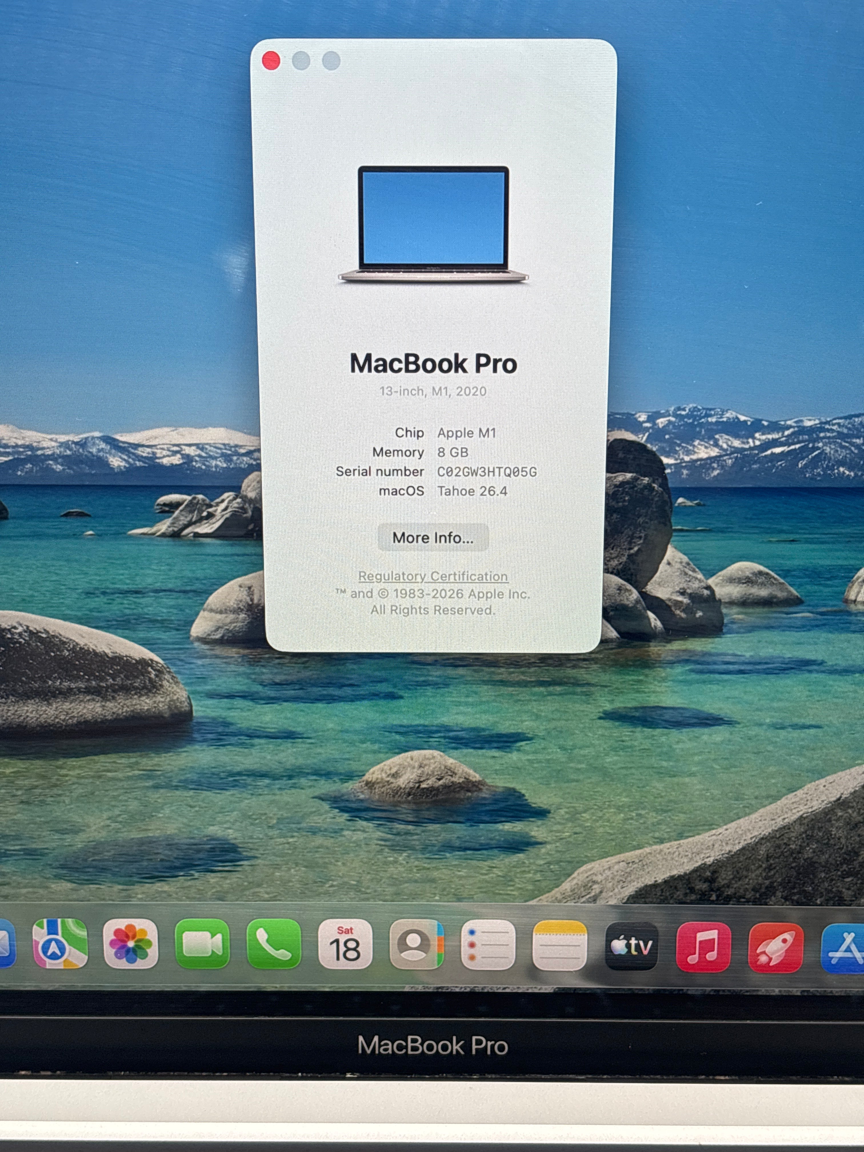
Task: Open Calendar showing Sat 18
Action: (345, 944)
